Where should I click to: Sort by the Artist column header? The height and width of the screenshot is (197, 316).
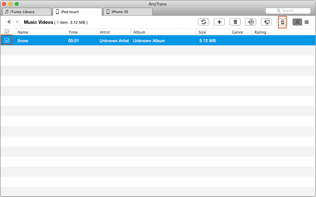[x=105, y=32]
